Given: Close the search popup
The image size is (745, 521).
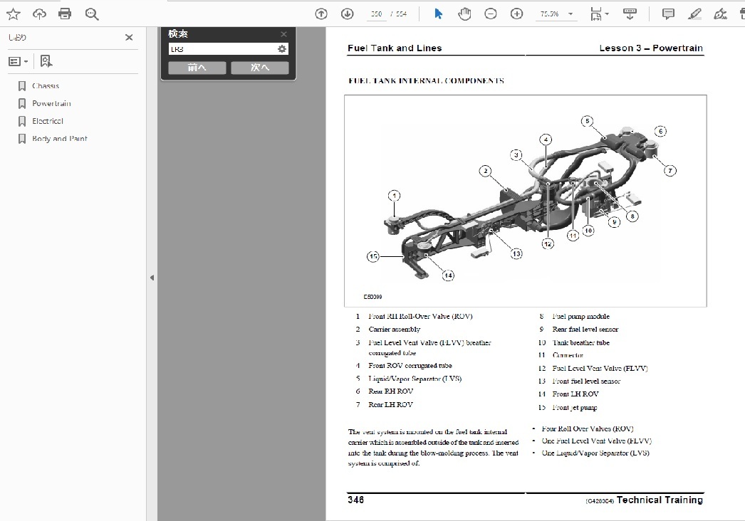Looking at the screenshot, I should pos(283,34).
